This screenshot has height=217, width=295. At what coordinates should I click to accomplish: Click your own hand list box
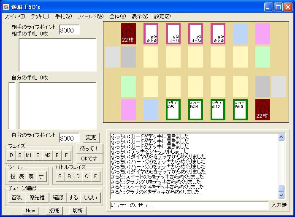57,106
